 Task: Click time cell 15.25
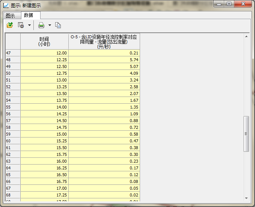pos(44,141)
